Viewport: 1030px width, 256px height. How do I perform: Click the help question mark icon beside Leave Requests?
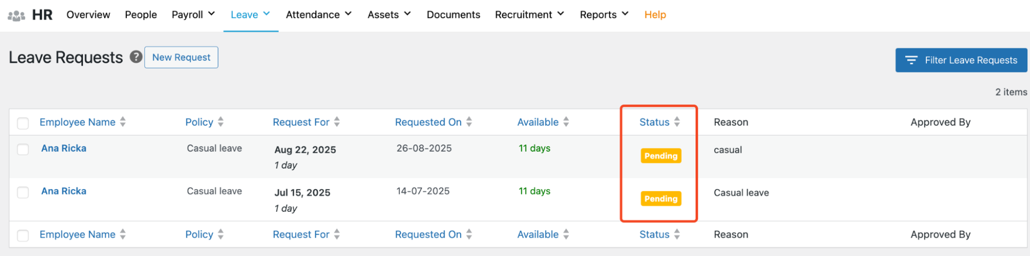click(136, 57)
